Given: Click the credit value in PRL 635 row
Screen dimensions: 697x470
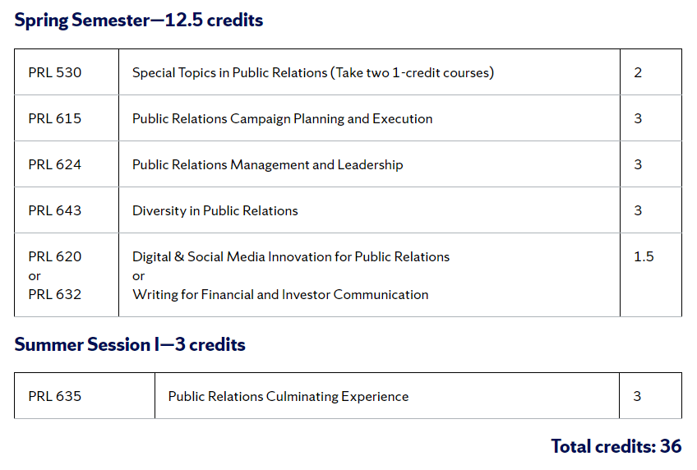Looking at the screenshot, I should [x=637, y=396].
